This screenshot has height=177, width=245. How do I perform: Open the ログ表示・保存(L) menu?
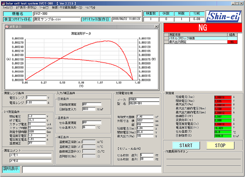point(26,8)
